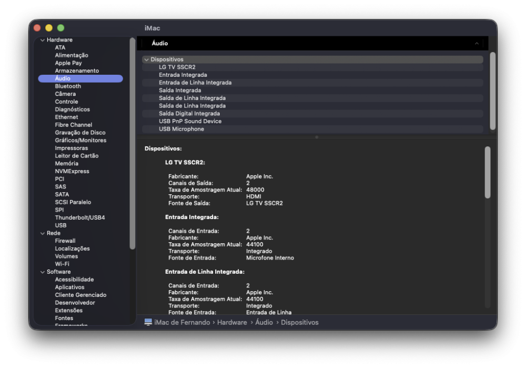The height and width of the screenshot is (368, 526).
Task: Click the split divider handle between panes
Action: click(316, 137)
